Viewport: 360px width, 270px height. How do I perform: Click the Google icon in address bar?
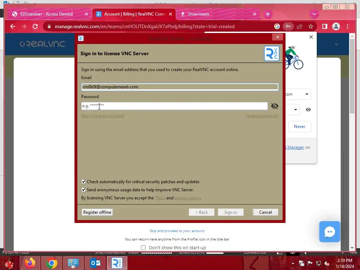(x=277, y=26)
